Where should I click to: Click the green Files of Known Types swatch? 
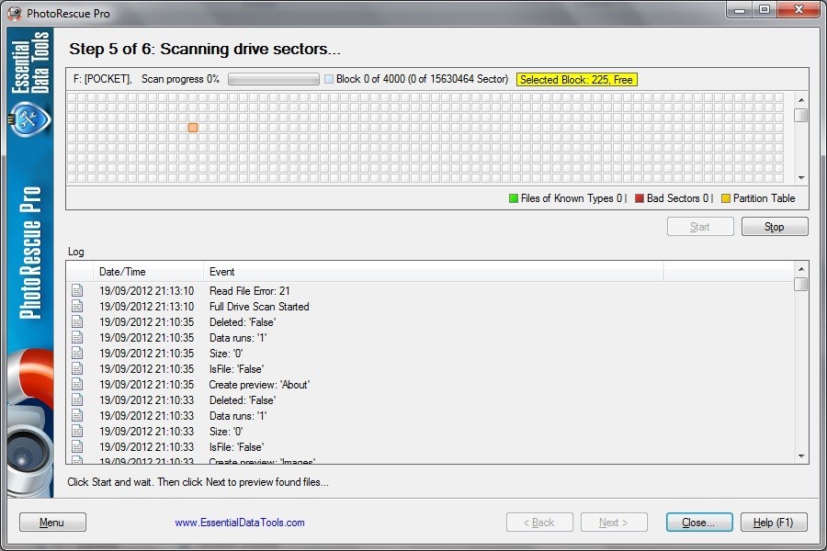(513, 198)
